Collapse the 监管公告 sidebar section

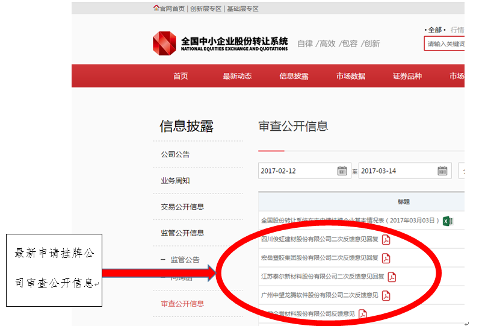162,260
